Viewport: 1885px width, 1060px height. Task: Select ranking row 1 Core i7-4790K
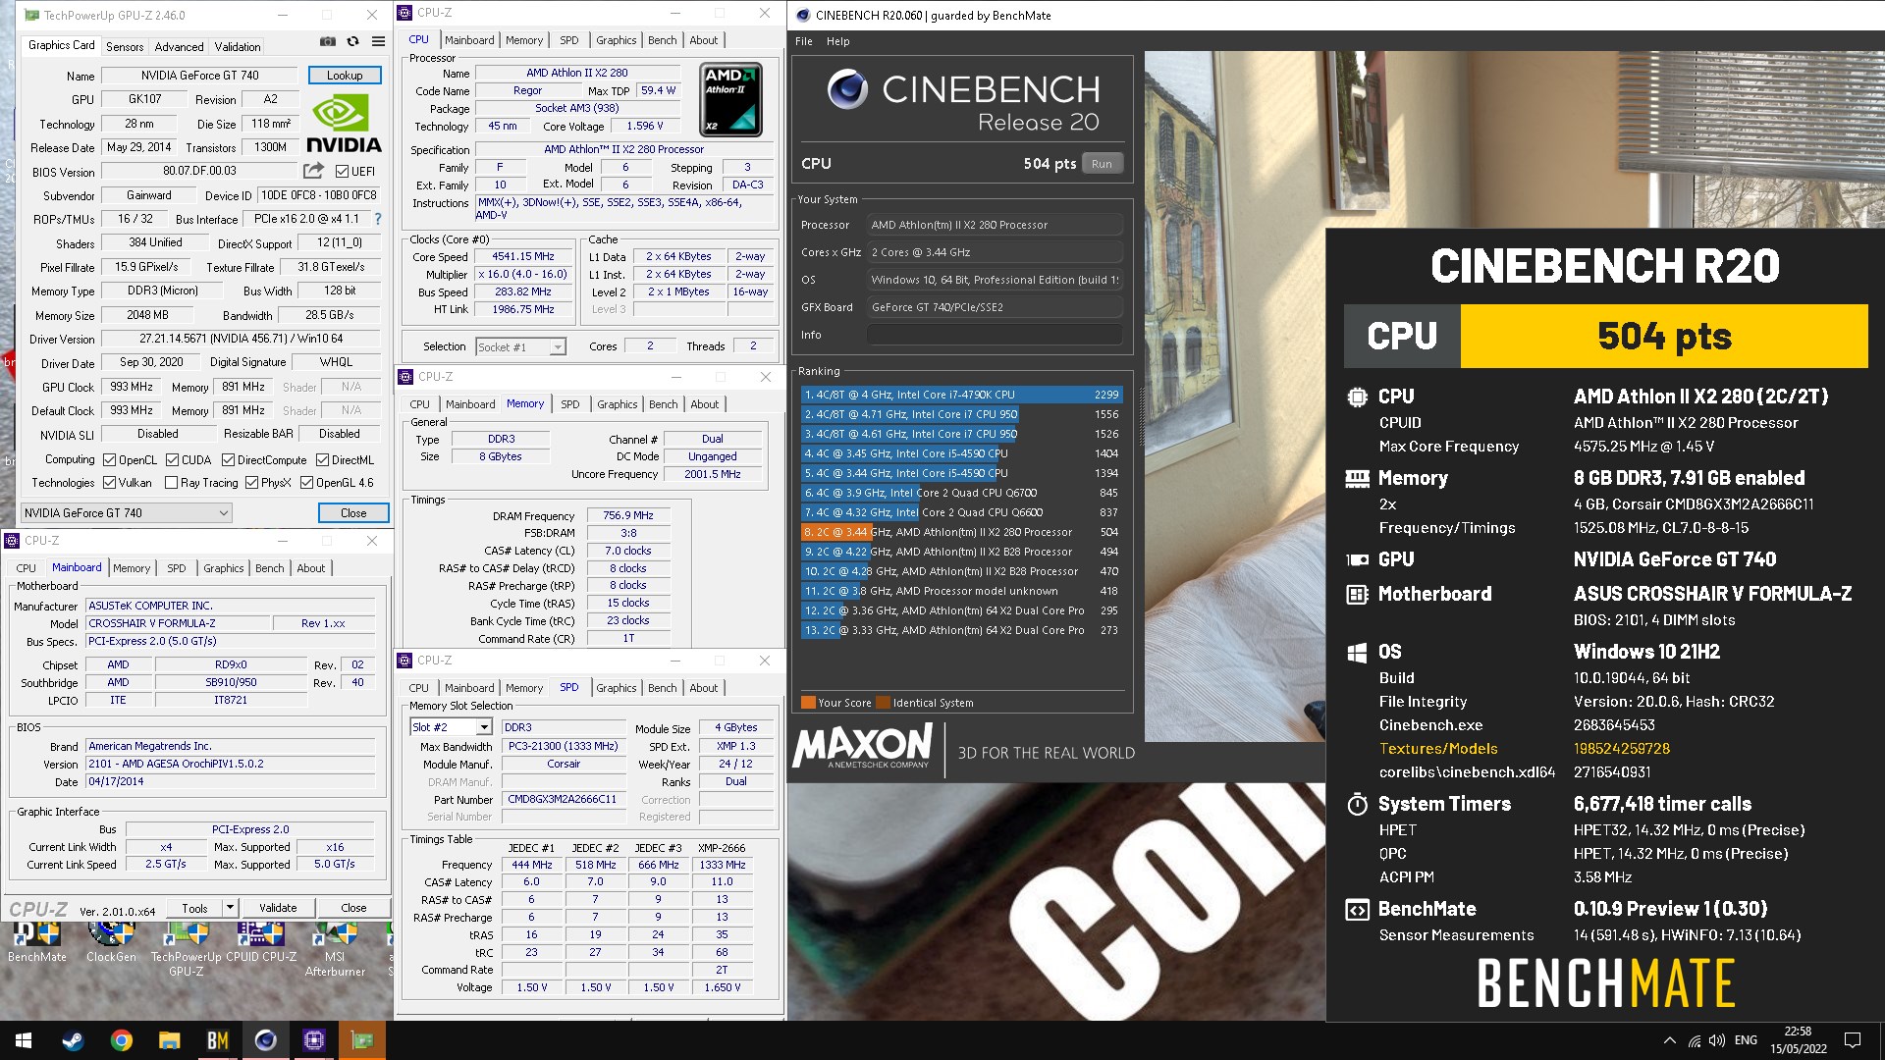click(x=961, y=395)
